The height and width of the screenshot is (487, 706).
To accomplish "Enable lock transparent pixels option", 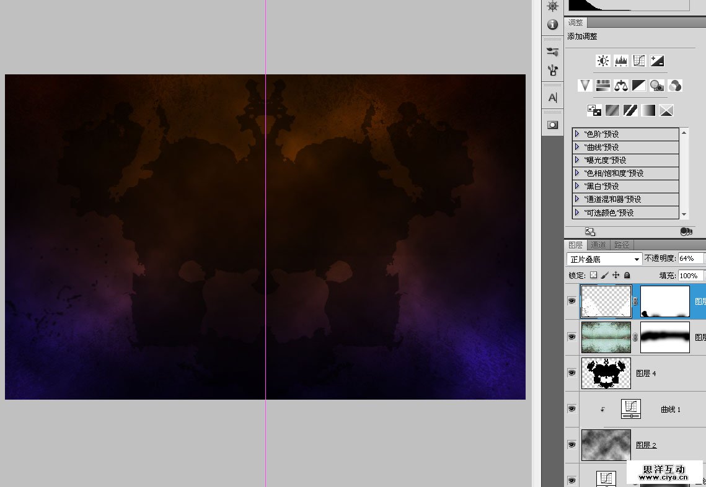I will click(593, 275).
